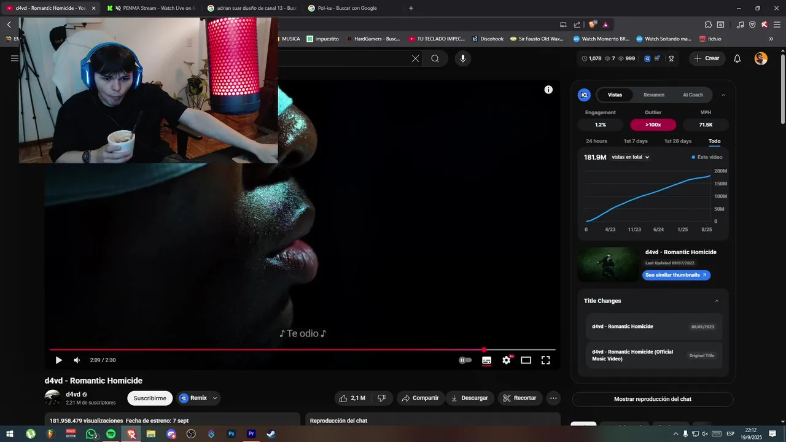Select the 24 hours range

tap(596, 141)
